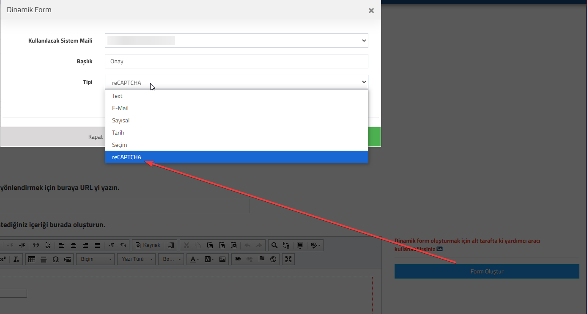Screen dimensions: 587x314
Task: Click the copy icon in editor toolbar
Action: (198, 245)
